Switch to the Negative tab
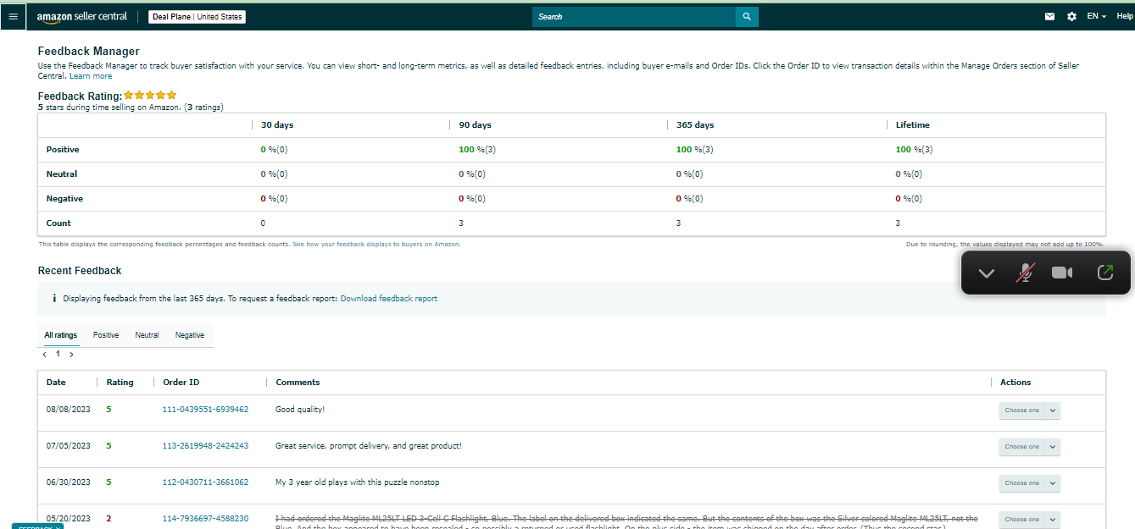 pyautogui.click(x=190, y=335)
